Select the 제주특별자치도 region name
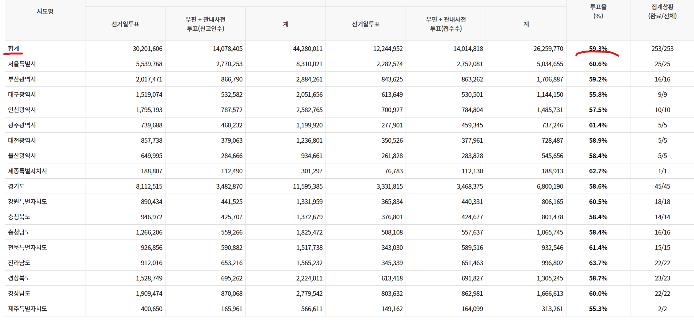Screen dimensions: 694x326 (x=28, y=309)
